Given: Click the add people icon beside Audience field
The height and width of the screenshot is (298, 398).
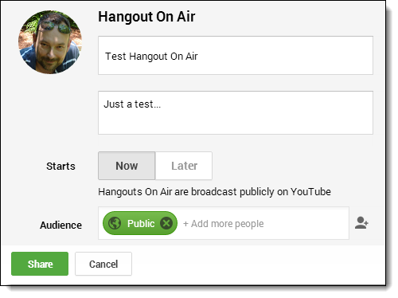Looking at the screenshot, I should coord(361,223).
